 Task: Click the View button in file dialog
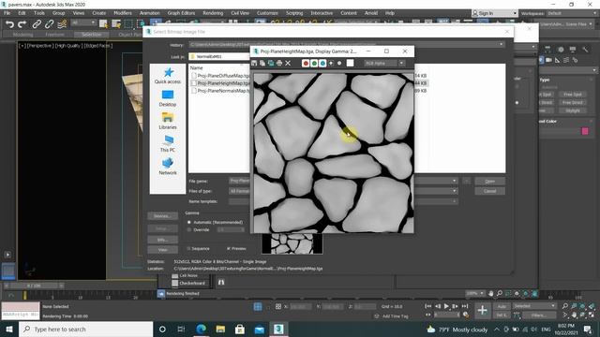coord(162,250)
